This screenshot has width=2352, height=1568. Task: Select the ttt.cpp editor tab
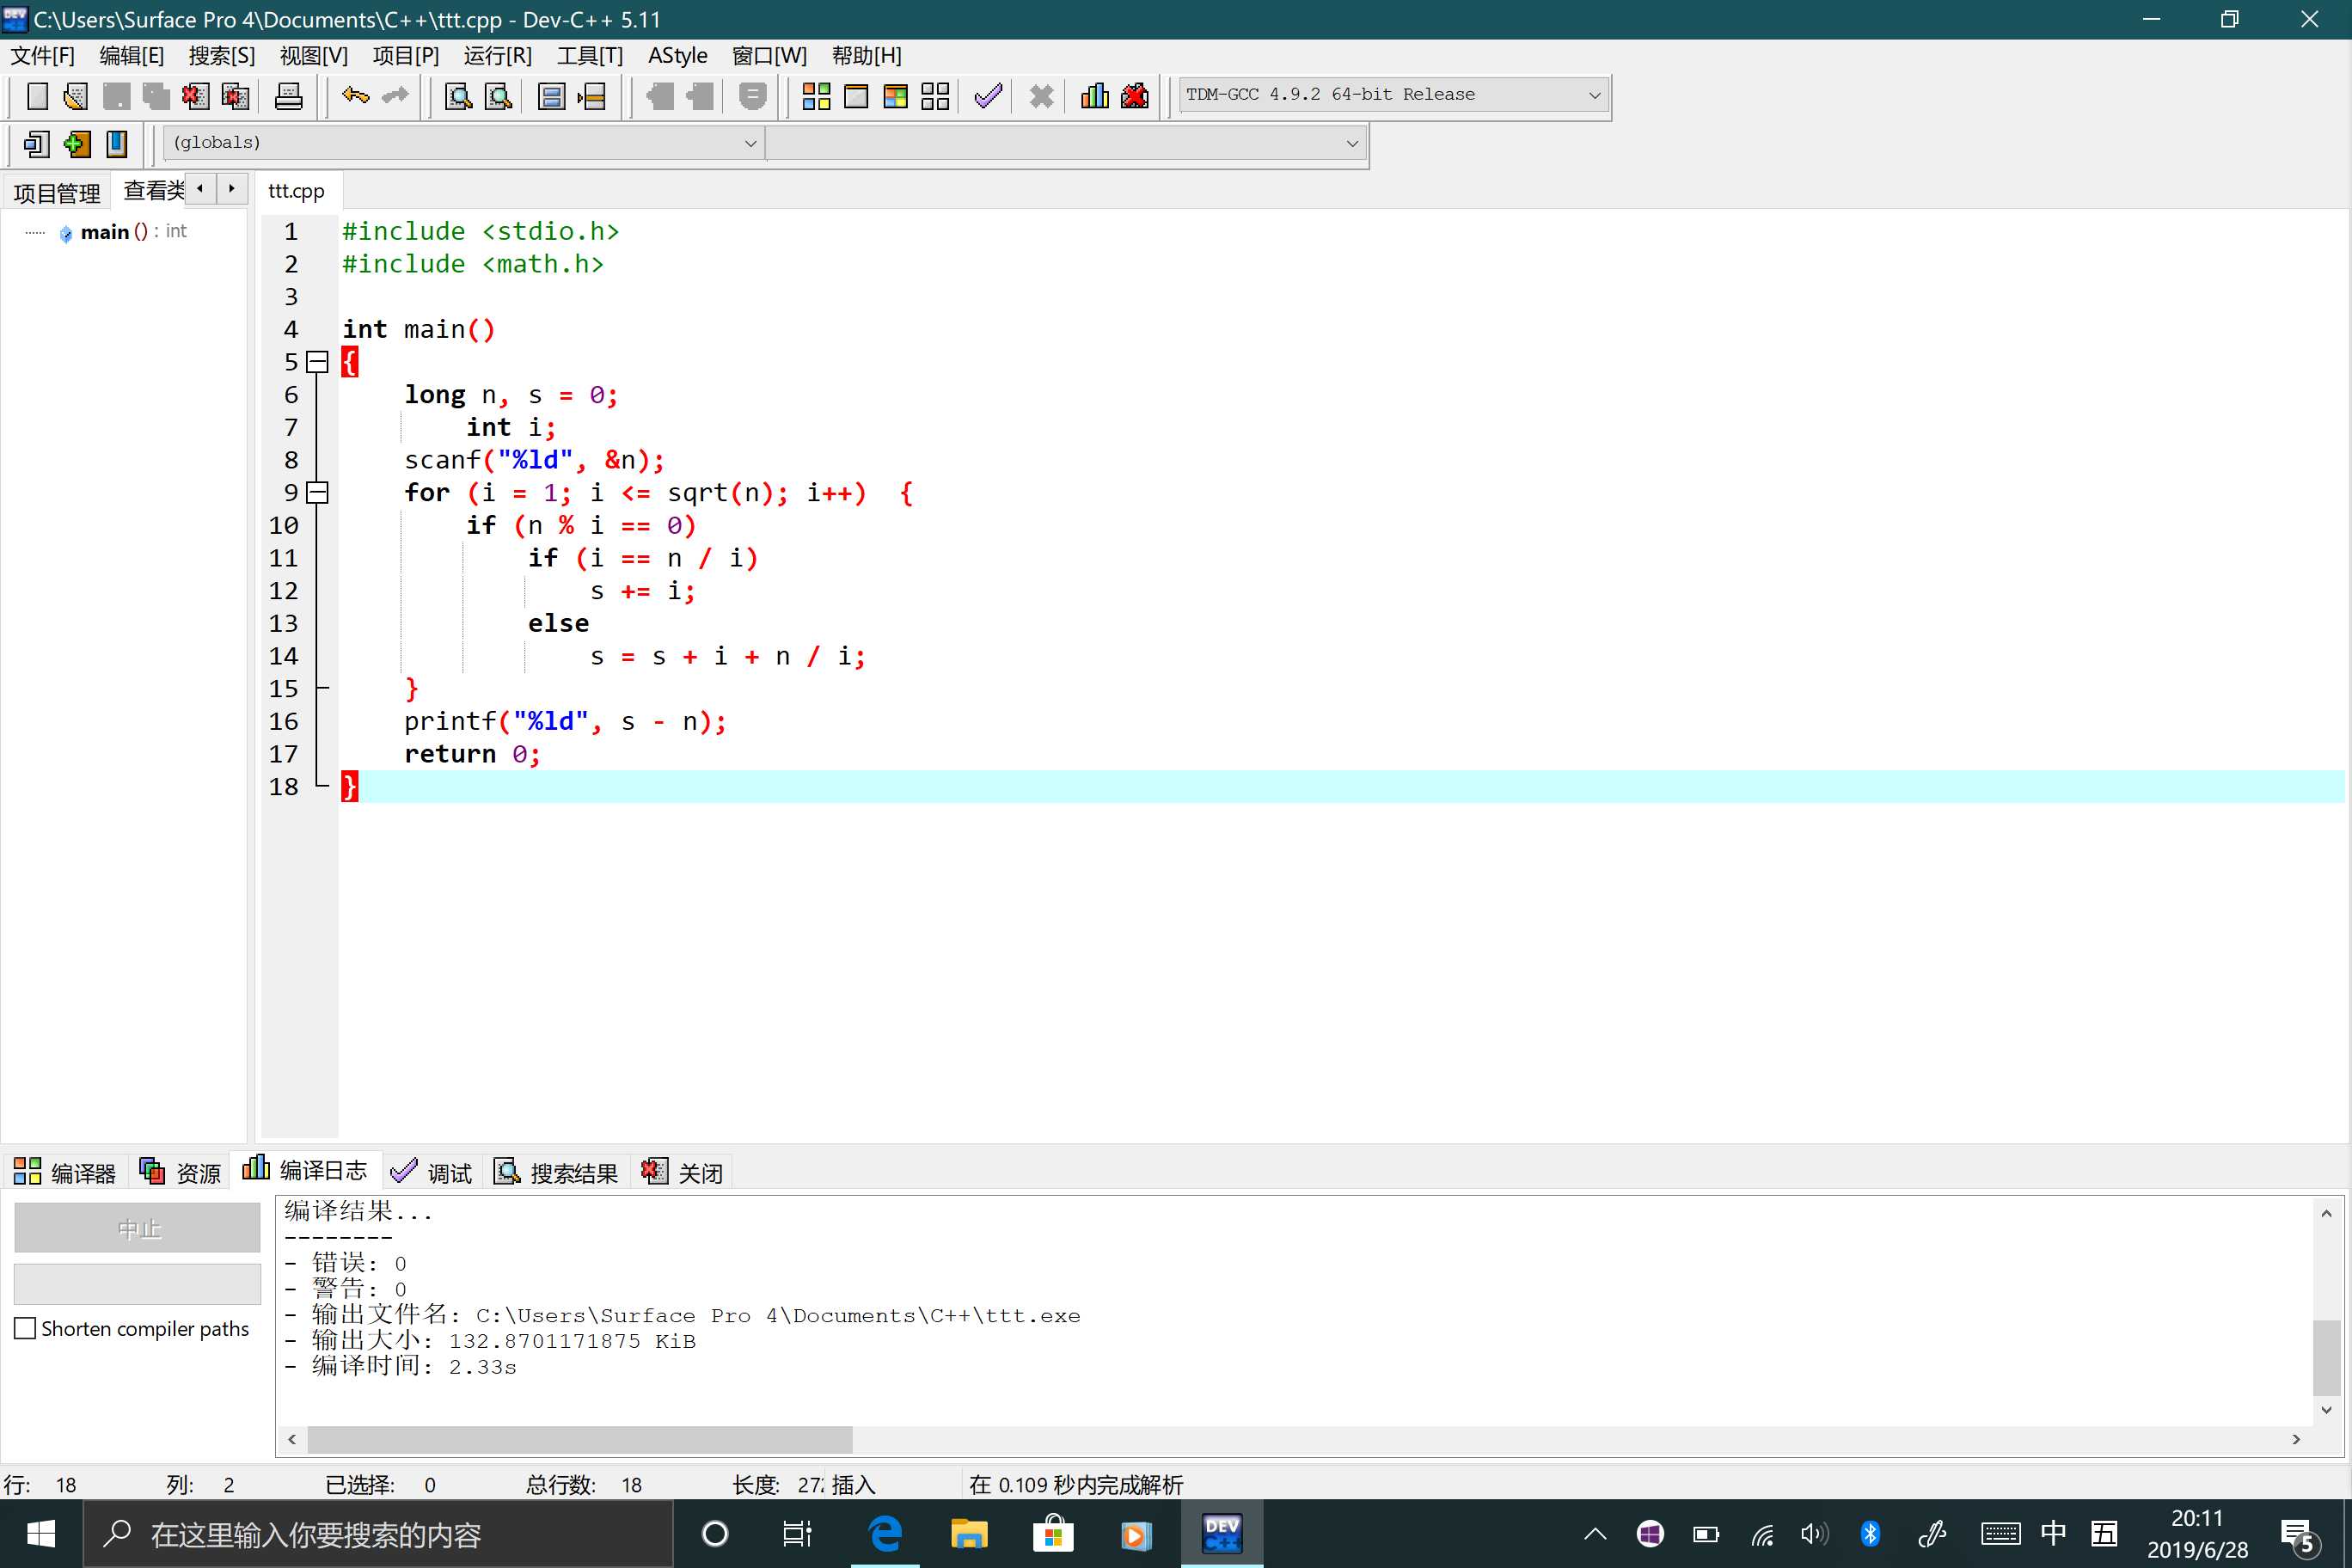click(x=297, y=190)
